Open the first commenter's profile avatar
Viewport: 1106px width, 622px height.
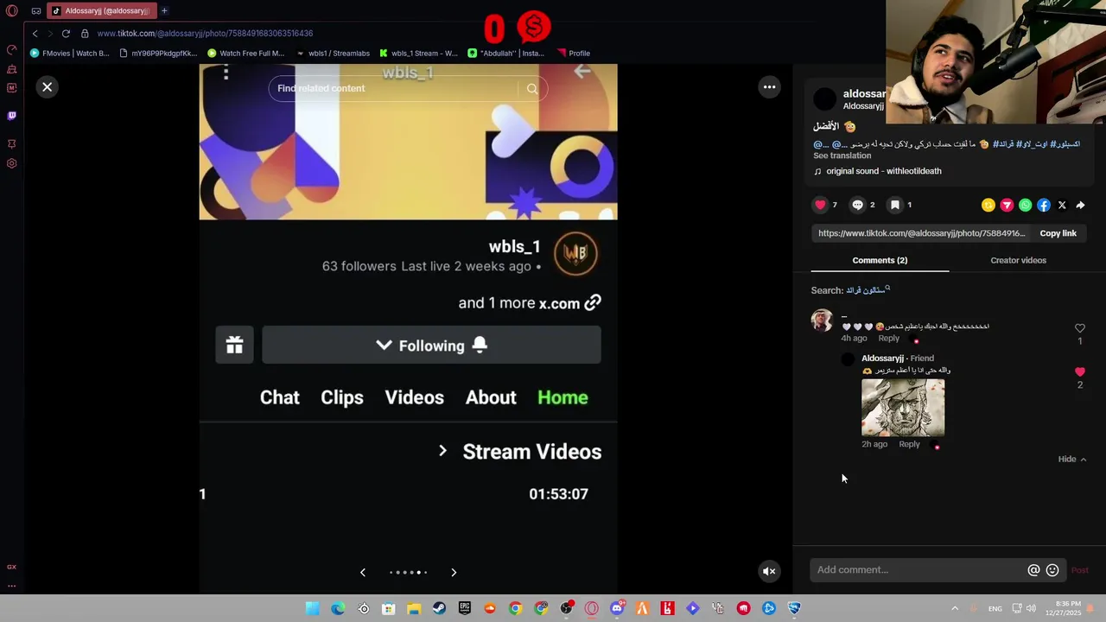822,321
